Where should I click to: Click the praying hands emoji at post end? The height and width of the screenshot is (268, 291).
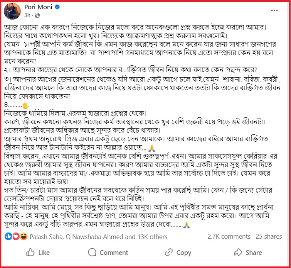click(187, 224)
